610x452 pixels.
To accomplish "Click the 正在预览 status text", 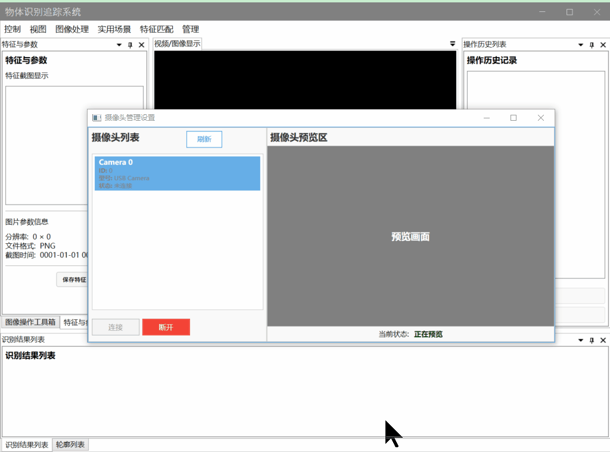I will [x=428, y=334].
